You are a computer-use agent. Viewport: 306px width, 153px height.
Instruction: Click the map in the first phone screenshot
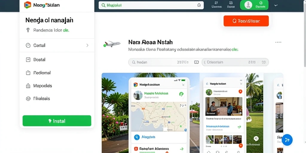pyautogui.click(x=159, y=117)
